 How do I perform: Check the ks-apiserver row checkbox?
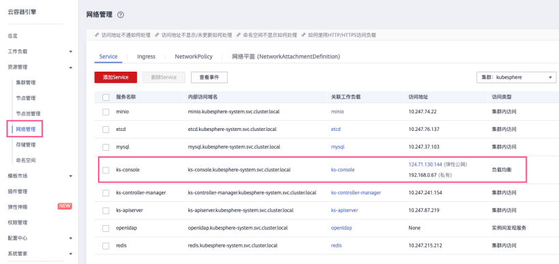click(x=106, y=211)
